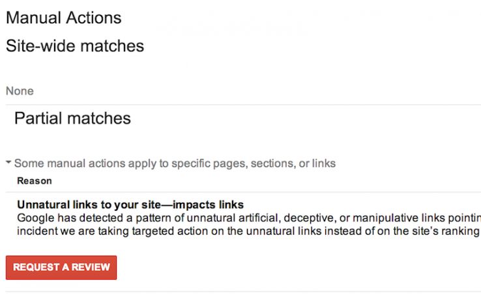Select the Manual Actions page heading
This screenshot has height=294, width=481.
point(63,18)
